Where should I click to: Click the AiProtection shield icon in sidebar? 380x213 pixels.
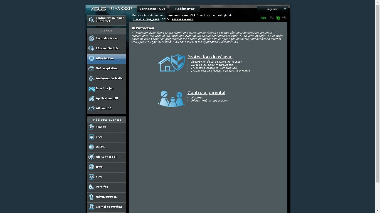tap(91, 58)
